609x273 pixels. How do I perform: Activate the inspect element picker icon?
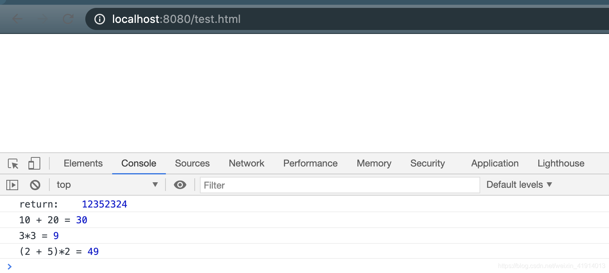pyautogui.click(x=13, y=163)
